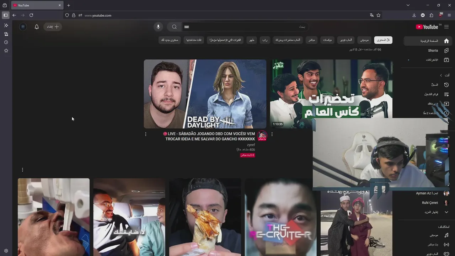Screen dimensions: 455x256
Task: Select the New to you chip
Action: [x=170, y=40]
